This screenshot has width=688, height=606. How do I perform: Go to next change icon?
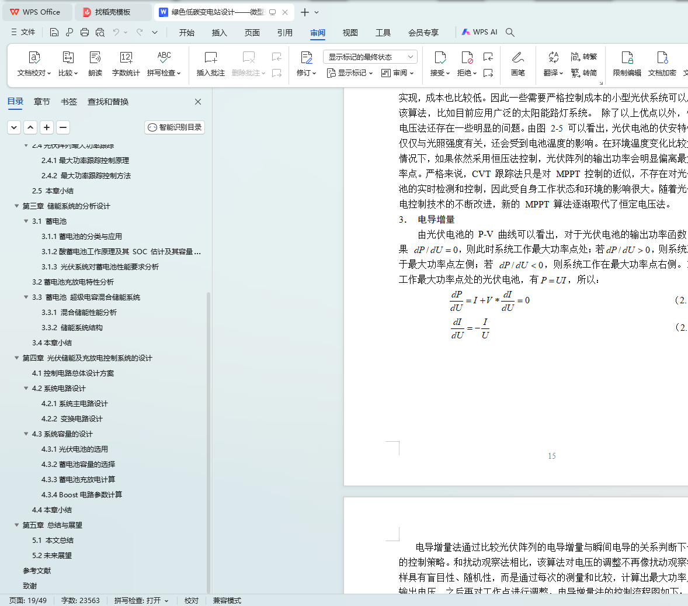488,72
